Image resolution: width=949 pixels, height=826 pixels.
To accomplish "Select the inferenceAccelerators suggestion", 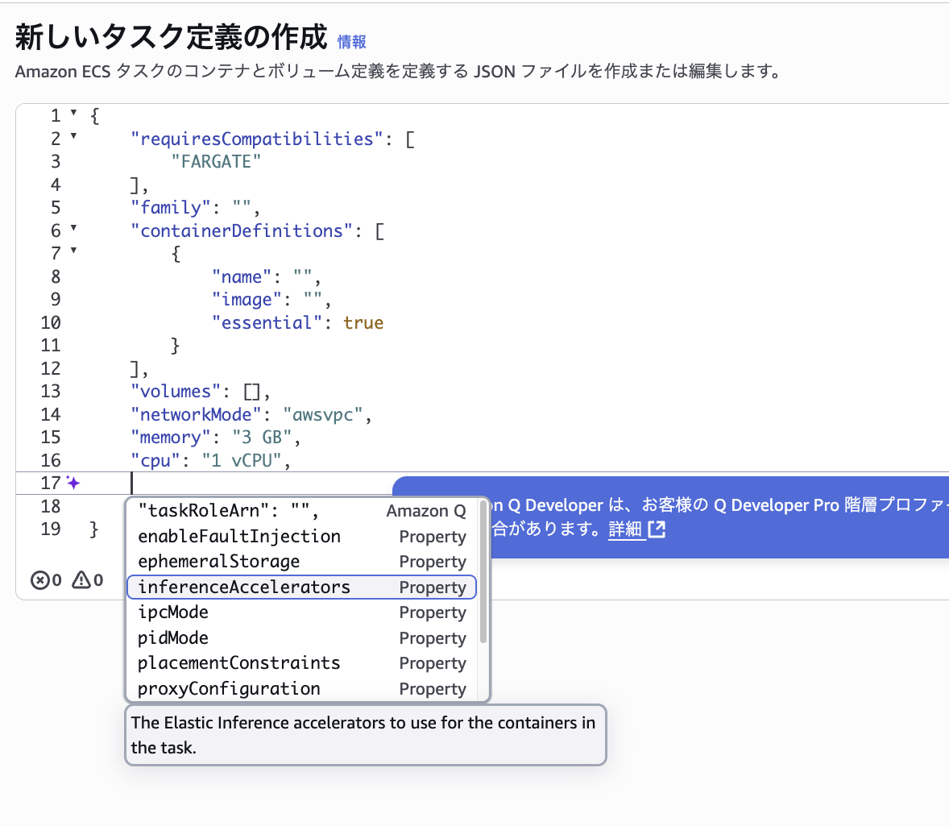I will coord(244,587).
